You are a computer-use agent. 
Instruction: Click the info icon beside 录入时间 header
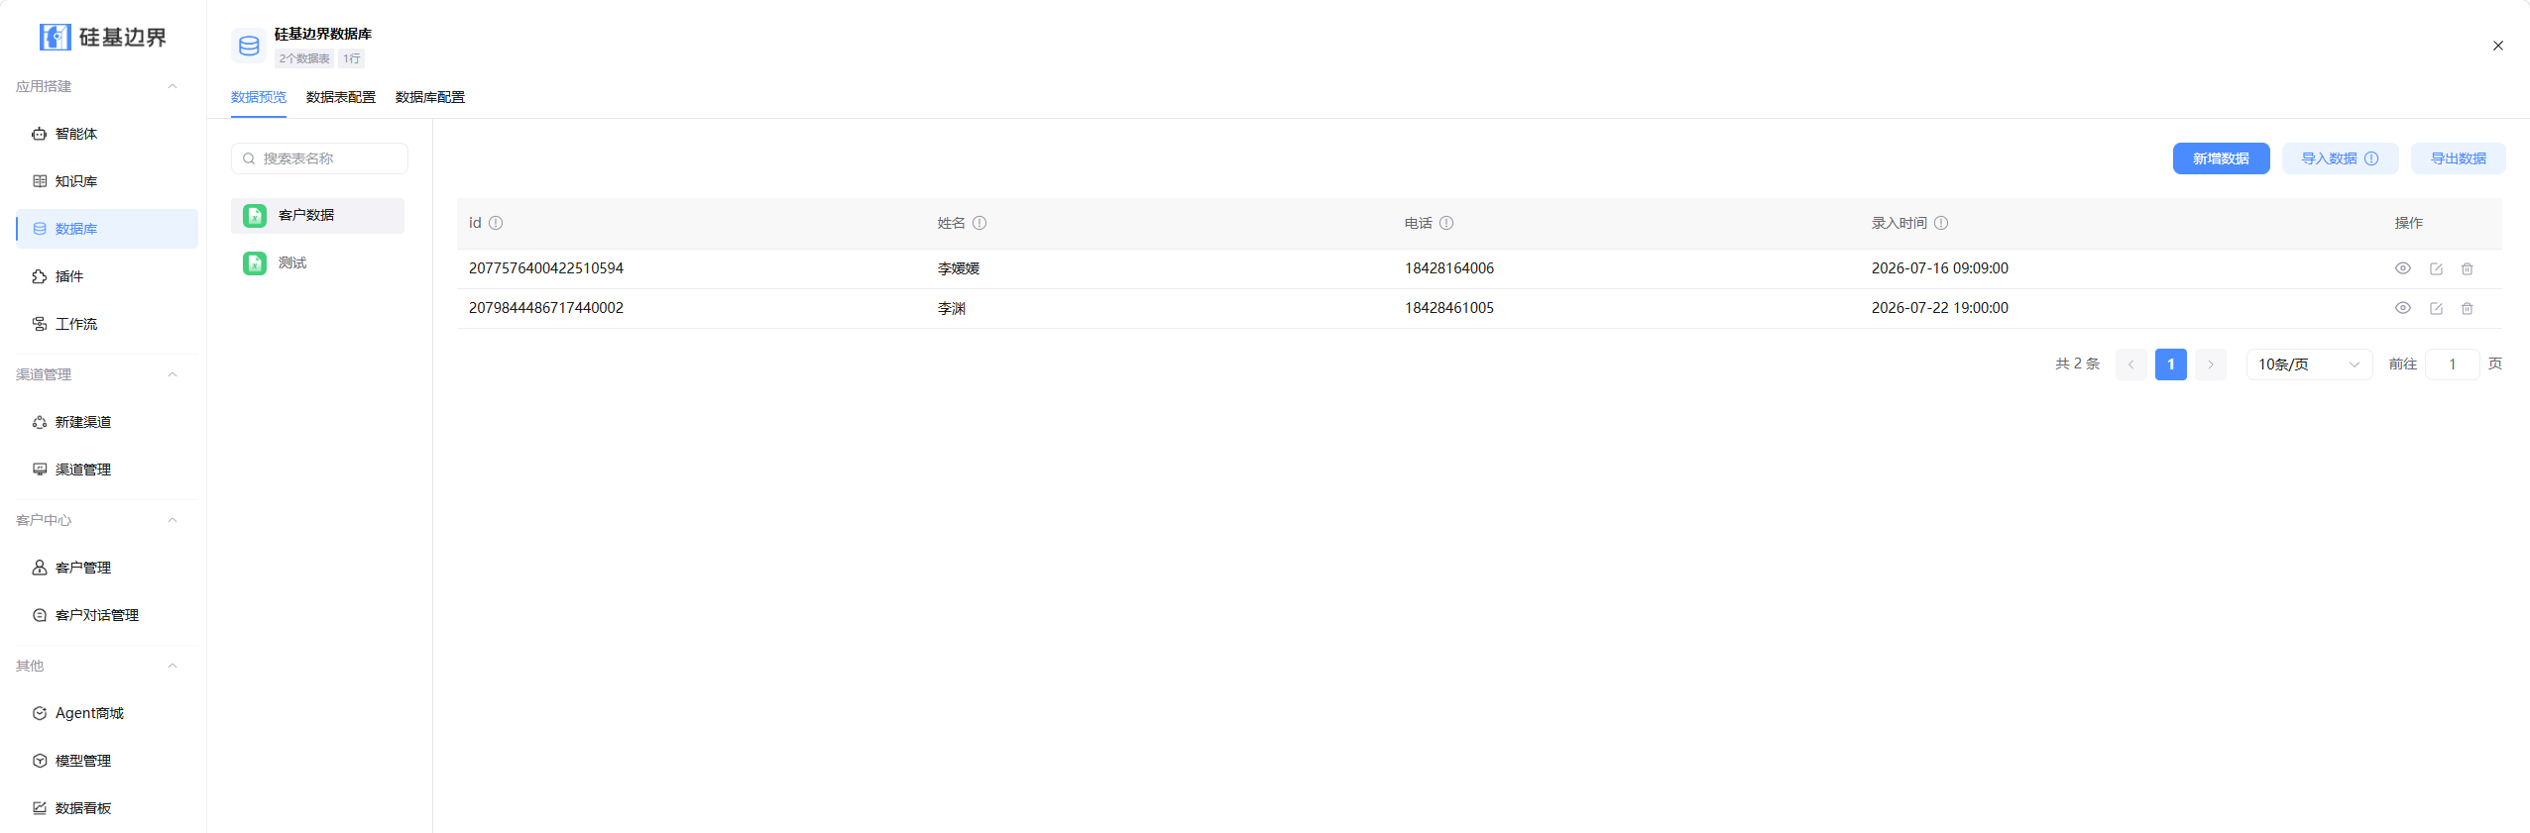click(1941, 223)
